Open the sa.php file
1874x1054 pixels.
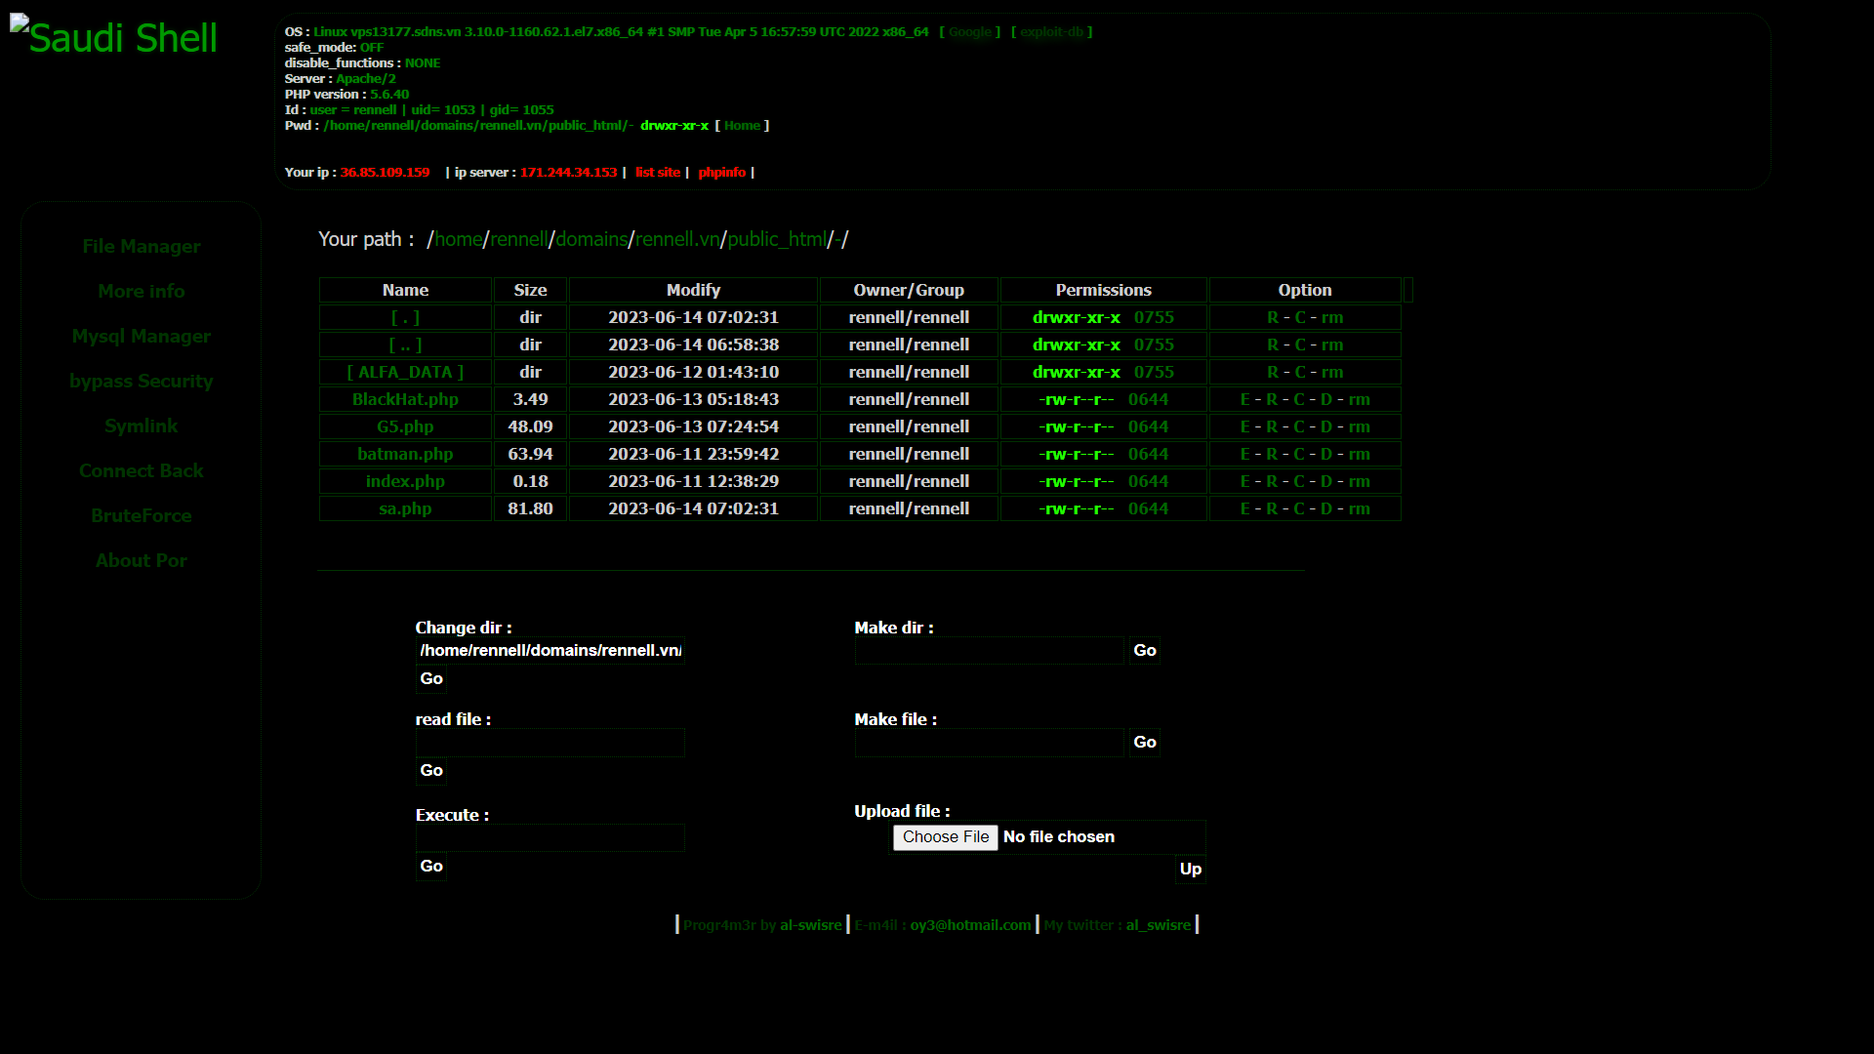point(405,509)
